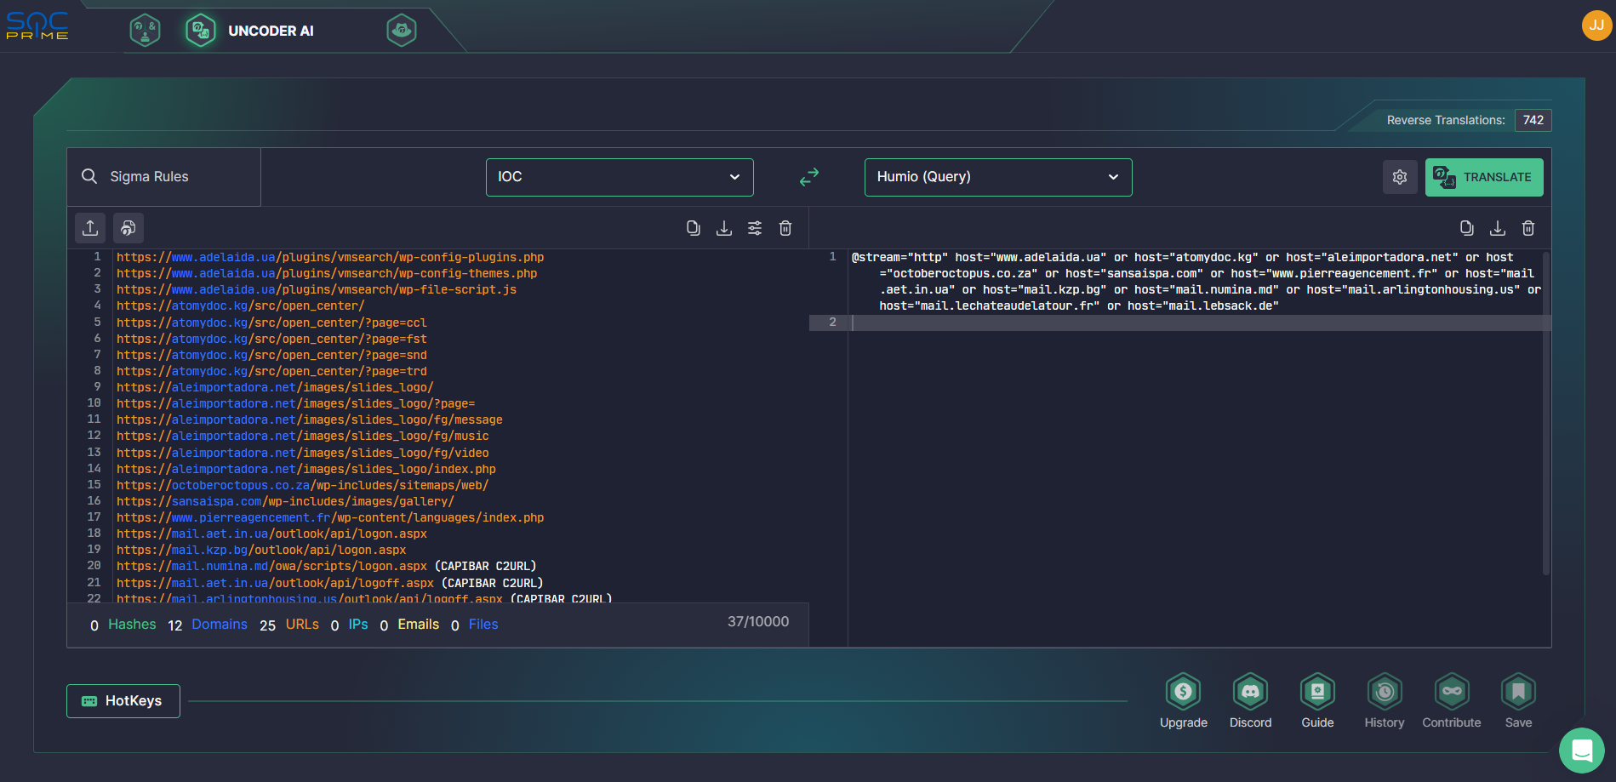Click the mail.numina.md URL on line 20
The height and width of the screenshot is (782, 1616).
[x=271, y=566]
